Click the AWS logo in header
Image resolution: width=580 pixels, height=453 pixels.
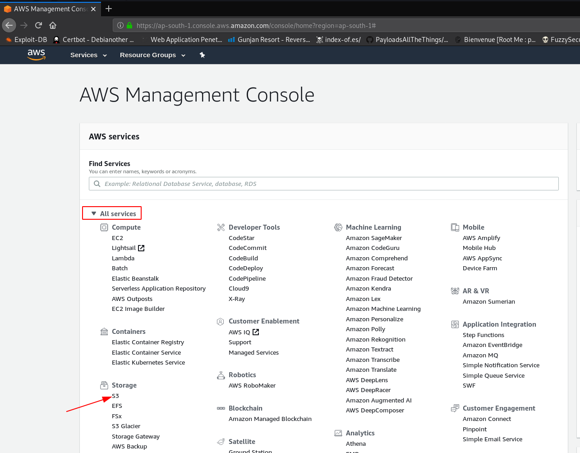click(x=36, y=55)
